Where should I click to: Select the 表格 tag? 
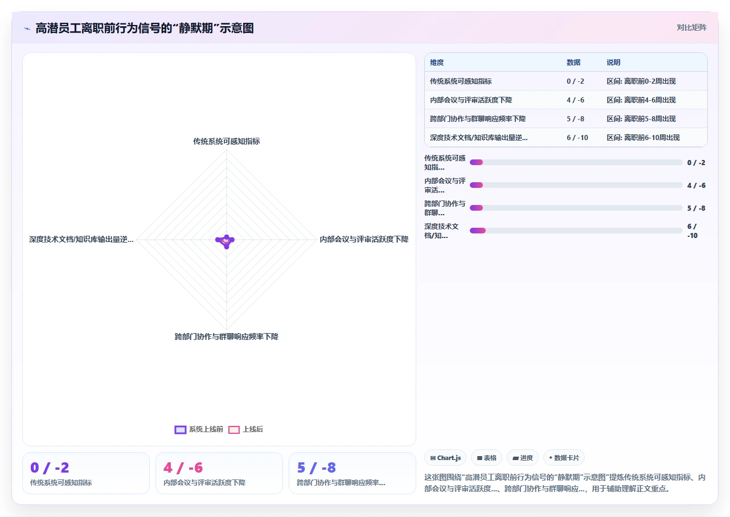(x=486, y=458)
